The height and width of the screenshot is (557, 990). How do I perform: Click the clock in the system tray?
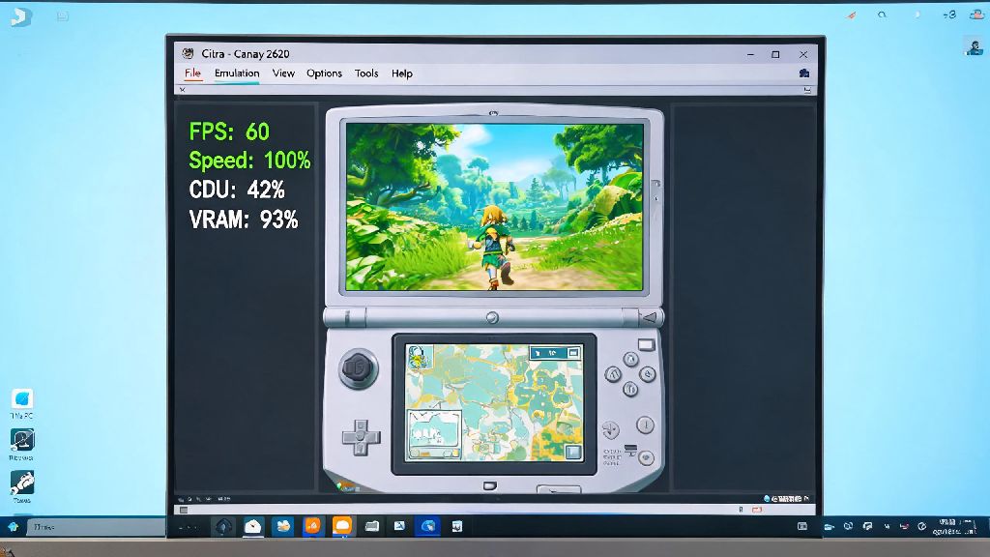click(954, 527)
